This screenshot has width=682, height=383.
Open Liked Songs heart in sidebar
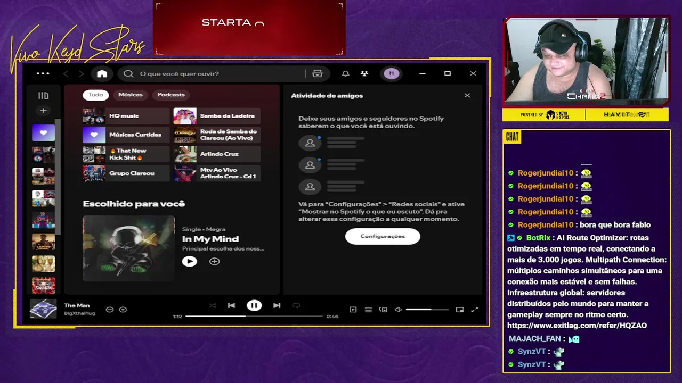pos(43,132)
